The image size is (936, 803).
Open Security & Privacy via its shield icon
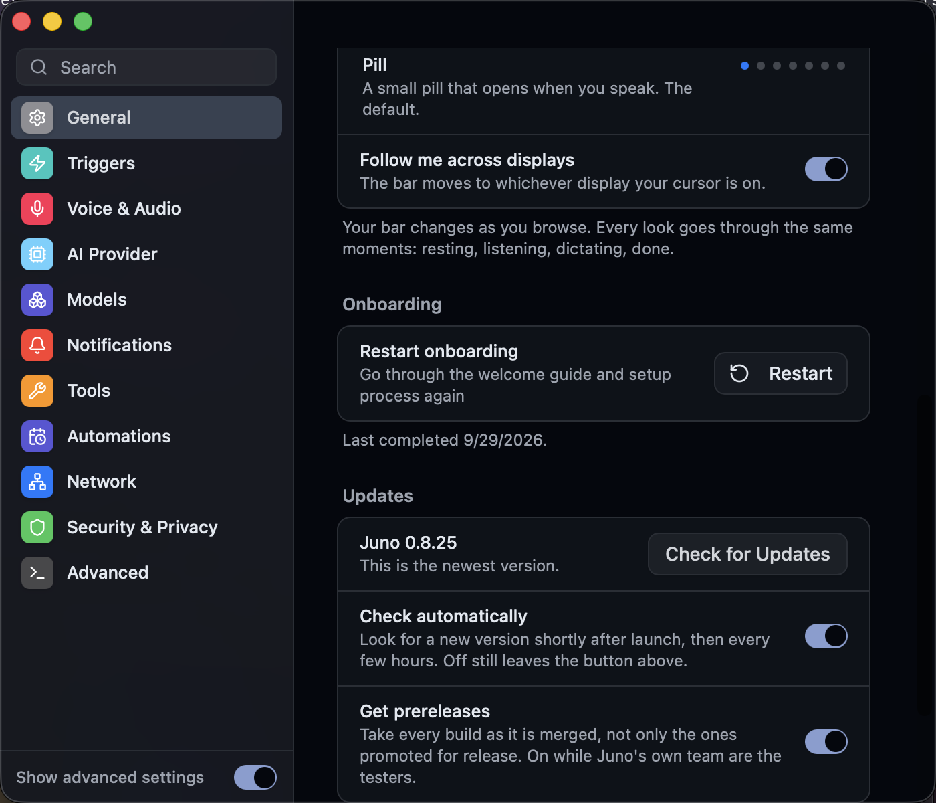click(x=37, y=527)
